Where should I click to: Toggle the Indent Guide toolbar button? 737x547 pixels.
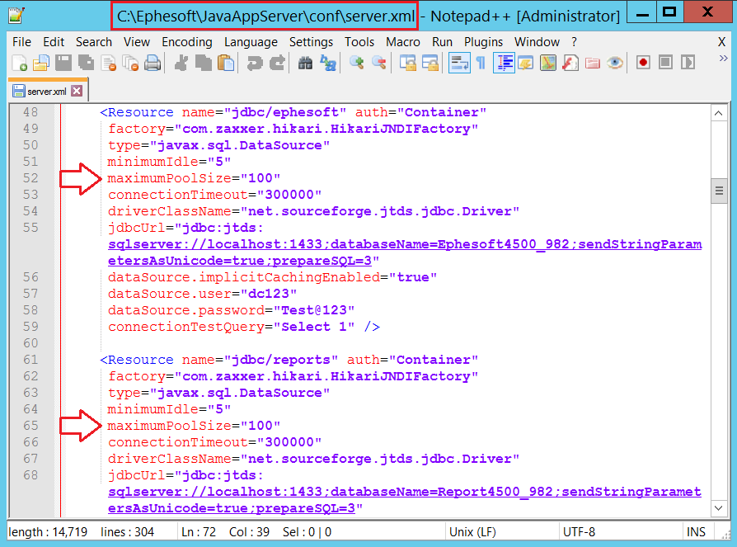(504, 63)
